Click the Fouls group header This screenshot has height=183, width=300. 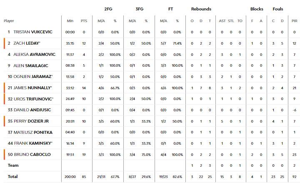tap(278, 9)
